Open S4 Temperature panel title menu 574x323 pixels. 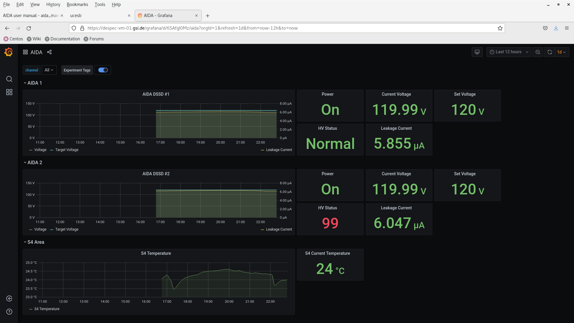(156, 253)
